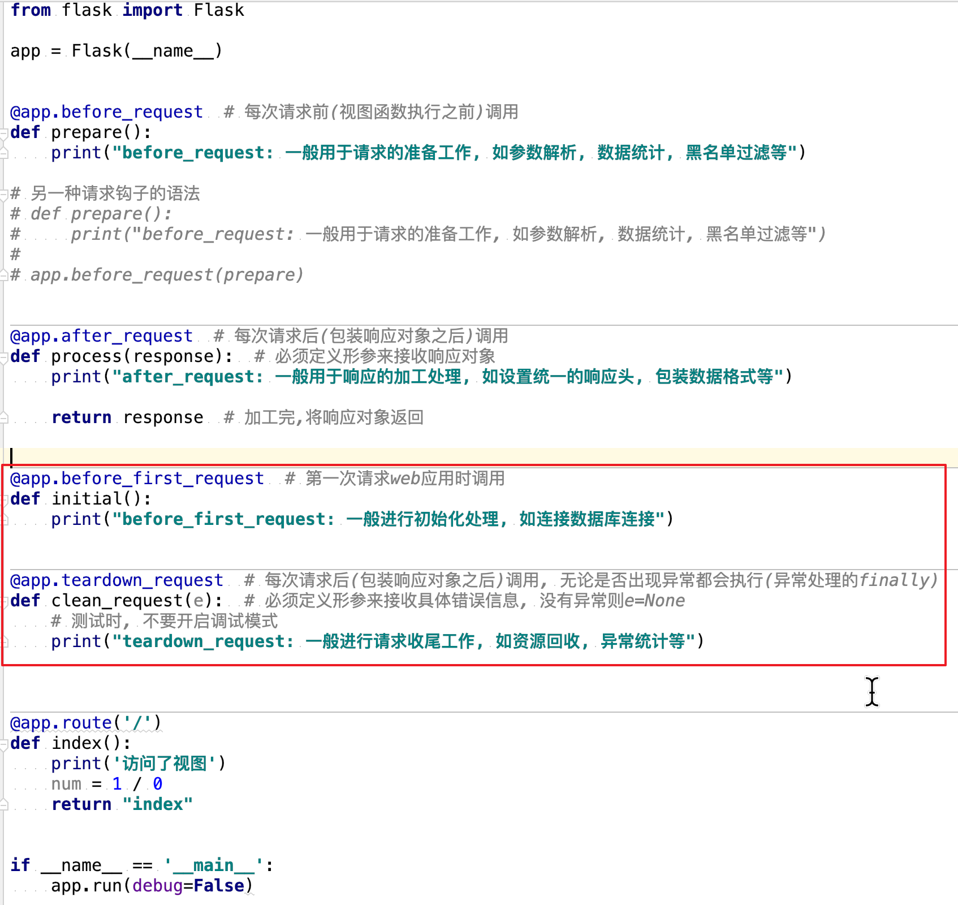Screen dimensions: 958x905
Task: Collapse the clean_request(e) function fold marker
Action: click(3, 602)
